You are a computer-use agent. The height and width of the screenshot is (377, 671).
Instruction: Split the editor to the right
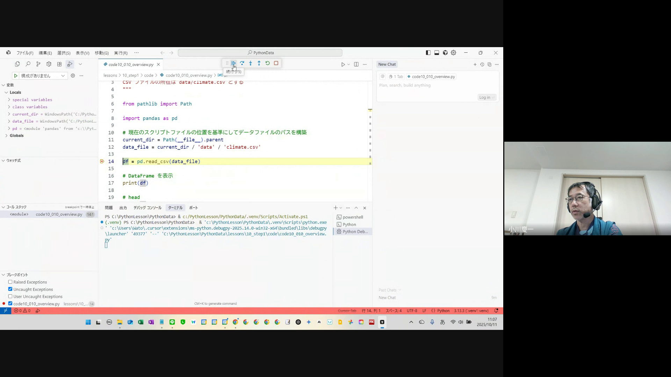pyautogui.click(x=356, y=64)
